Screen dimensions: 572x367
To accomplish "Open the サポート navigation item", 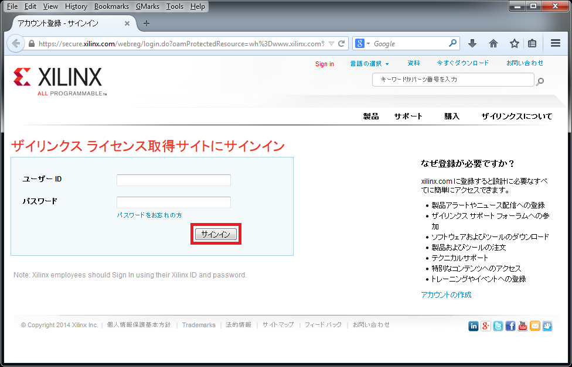I will pyautogui.click(x=408, y=116).
